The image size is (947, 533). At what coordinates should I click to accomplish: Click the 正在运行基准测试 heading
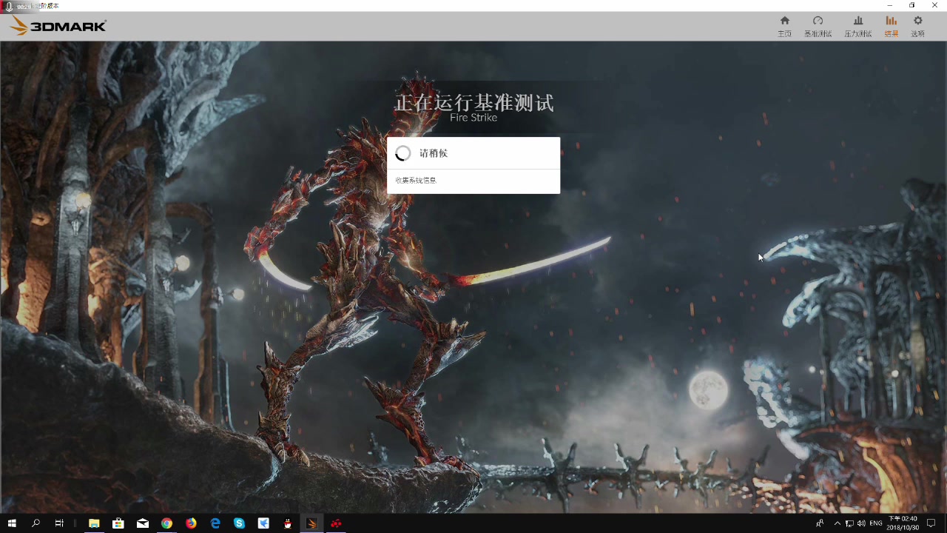(x=473, y=102)
